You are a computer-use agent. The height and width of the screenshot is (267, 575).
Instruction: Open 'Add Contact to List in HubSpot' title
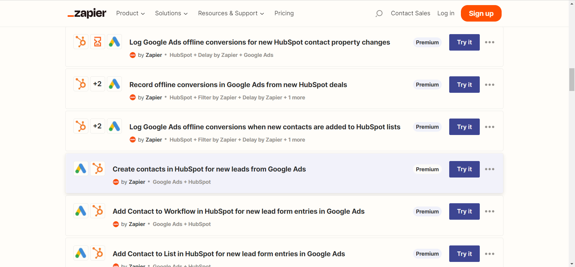(229, 254)
